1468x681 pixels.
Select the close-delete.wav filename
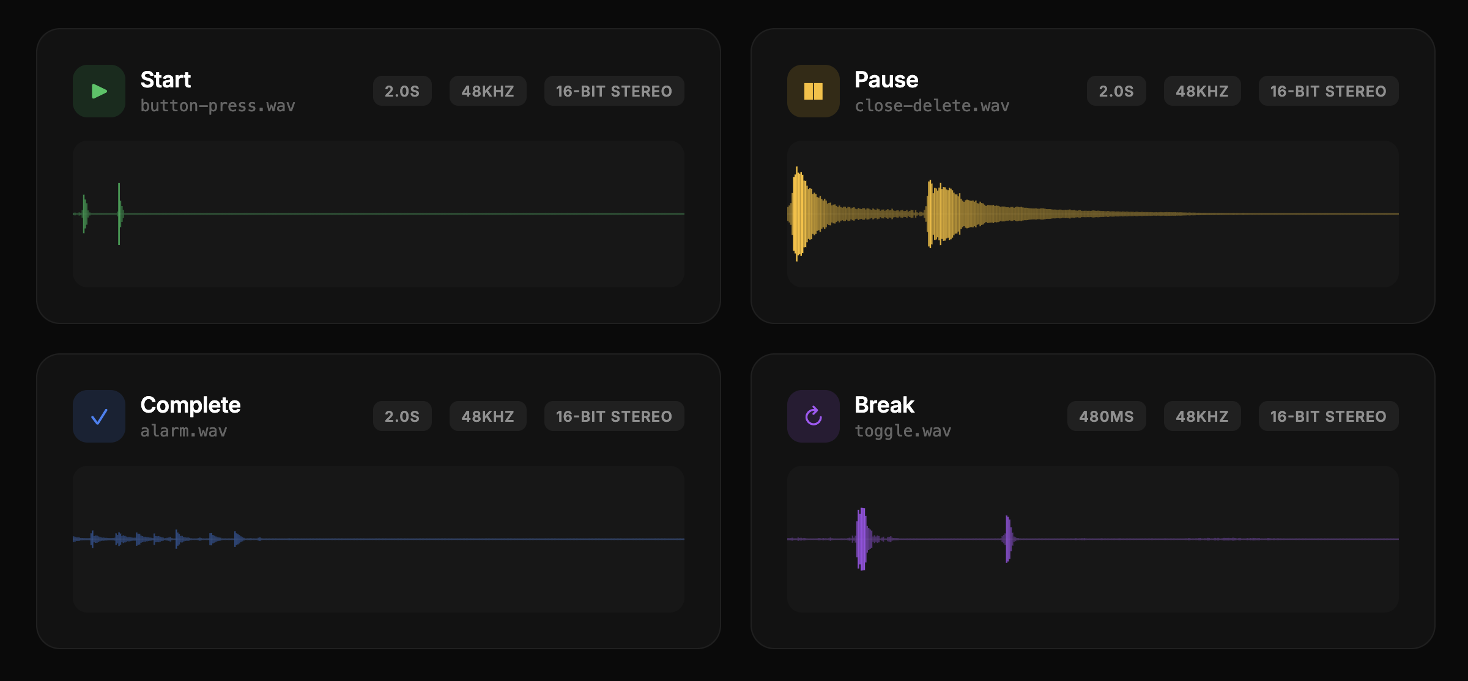point(932,105)
